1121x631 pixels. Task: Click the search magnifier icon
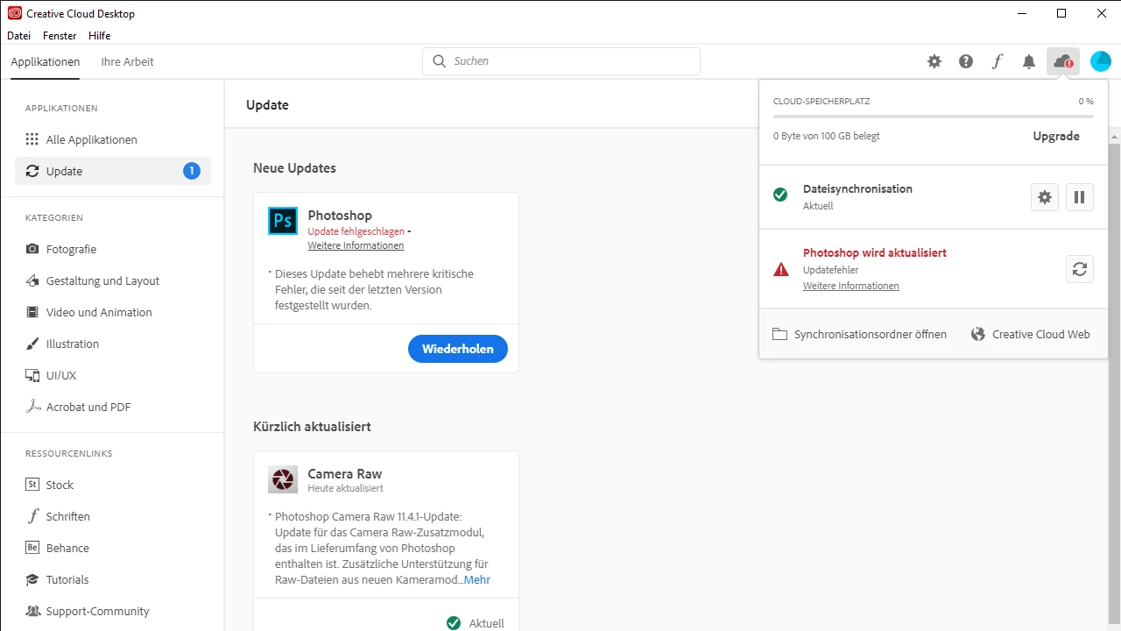(x=440, y=61)
